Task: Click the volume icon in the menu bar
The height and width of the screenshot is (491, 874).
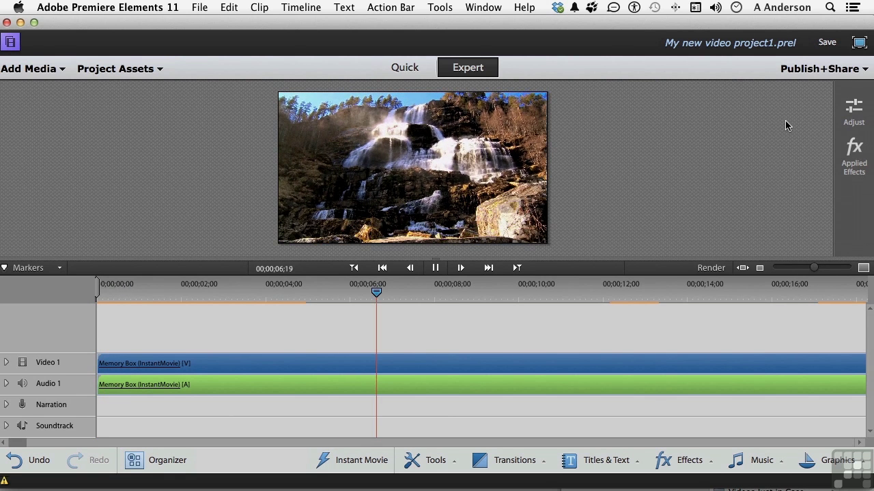Action: tap(716, 8)
